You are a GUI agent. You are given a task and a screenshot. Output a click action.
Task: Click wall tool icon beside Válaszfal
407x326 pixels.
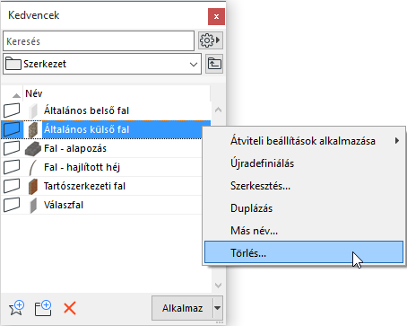(x=12, y=205)
